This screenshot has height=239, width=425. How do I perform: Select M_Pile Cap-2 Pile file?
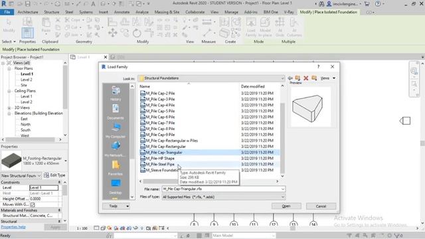point(160,93)
